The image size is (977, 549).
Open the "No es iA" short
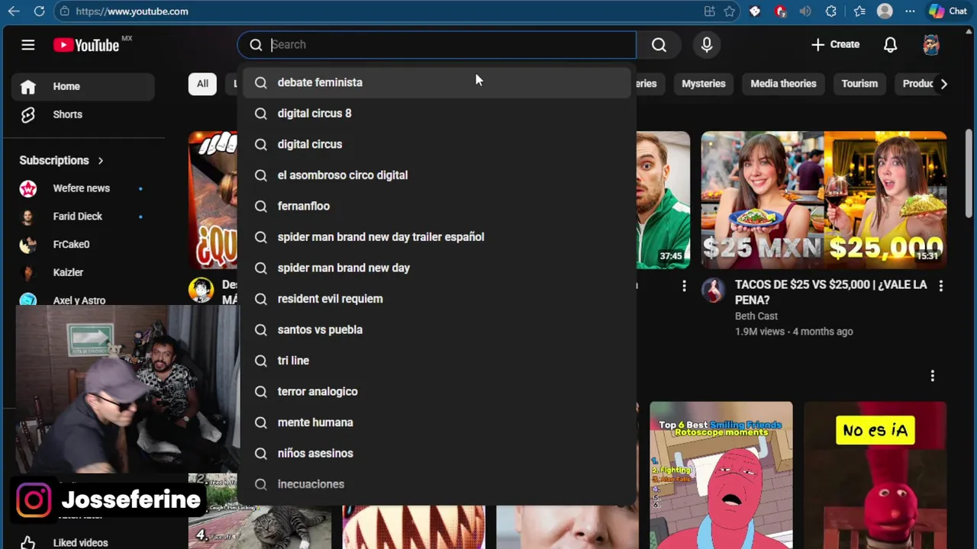coord(875,475)
